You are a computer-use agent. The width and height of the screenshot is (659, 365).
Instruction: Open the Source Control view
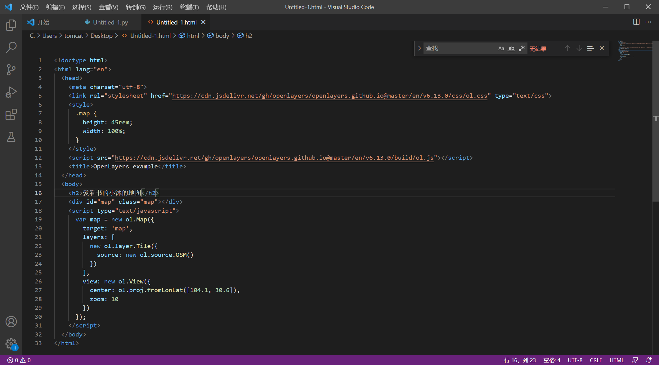pos(11,70)
